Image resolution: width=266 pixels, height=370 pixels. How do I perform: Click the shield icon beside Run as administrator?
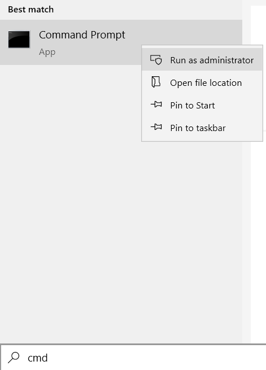coord(156,60)
